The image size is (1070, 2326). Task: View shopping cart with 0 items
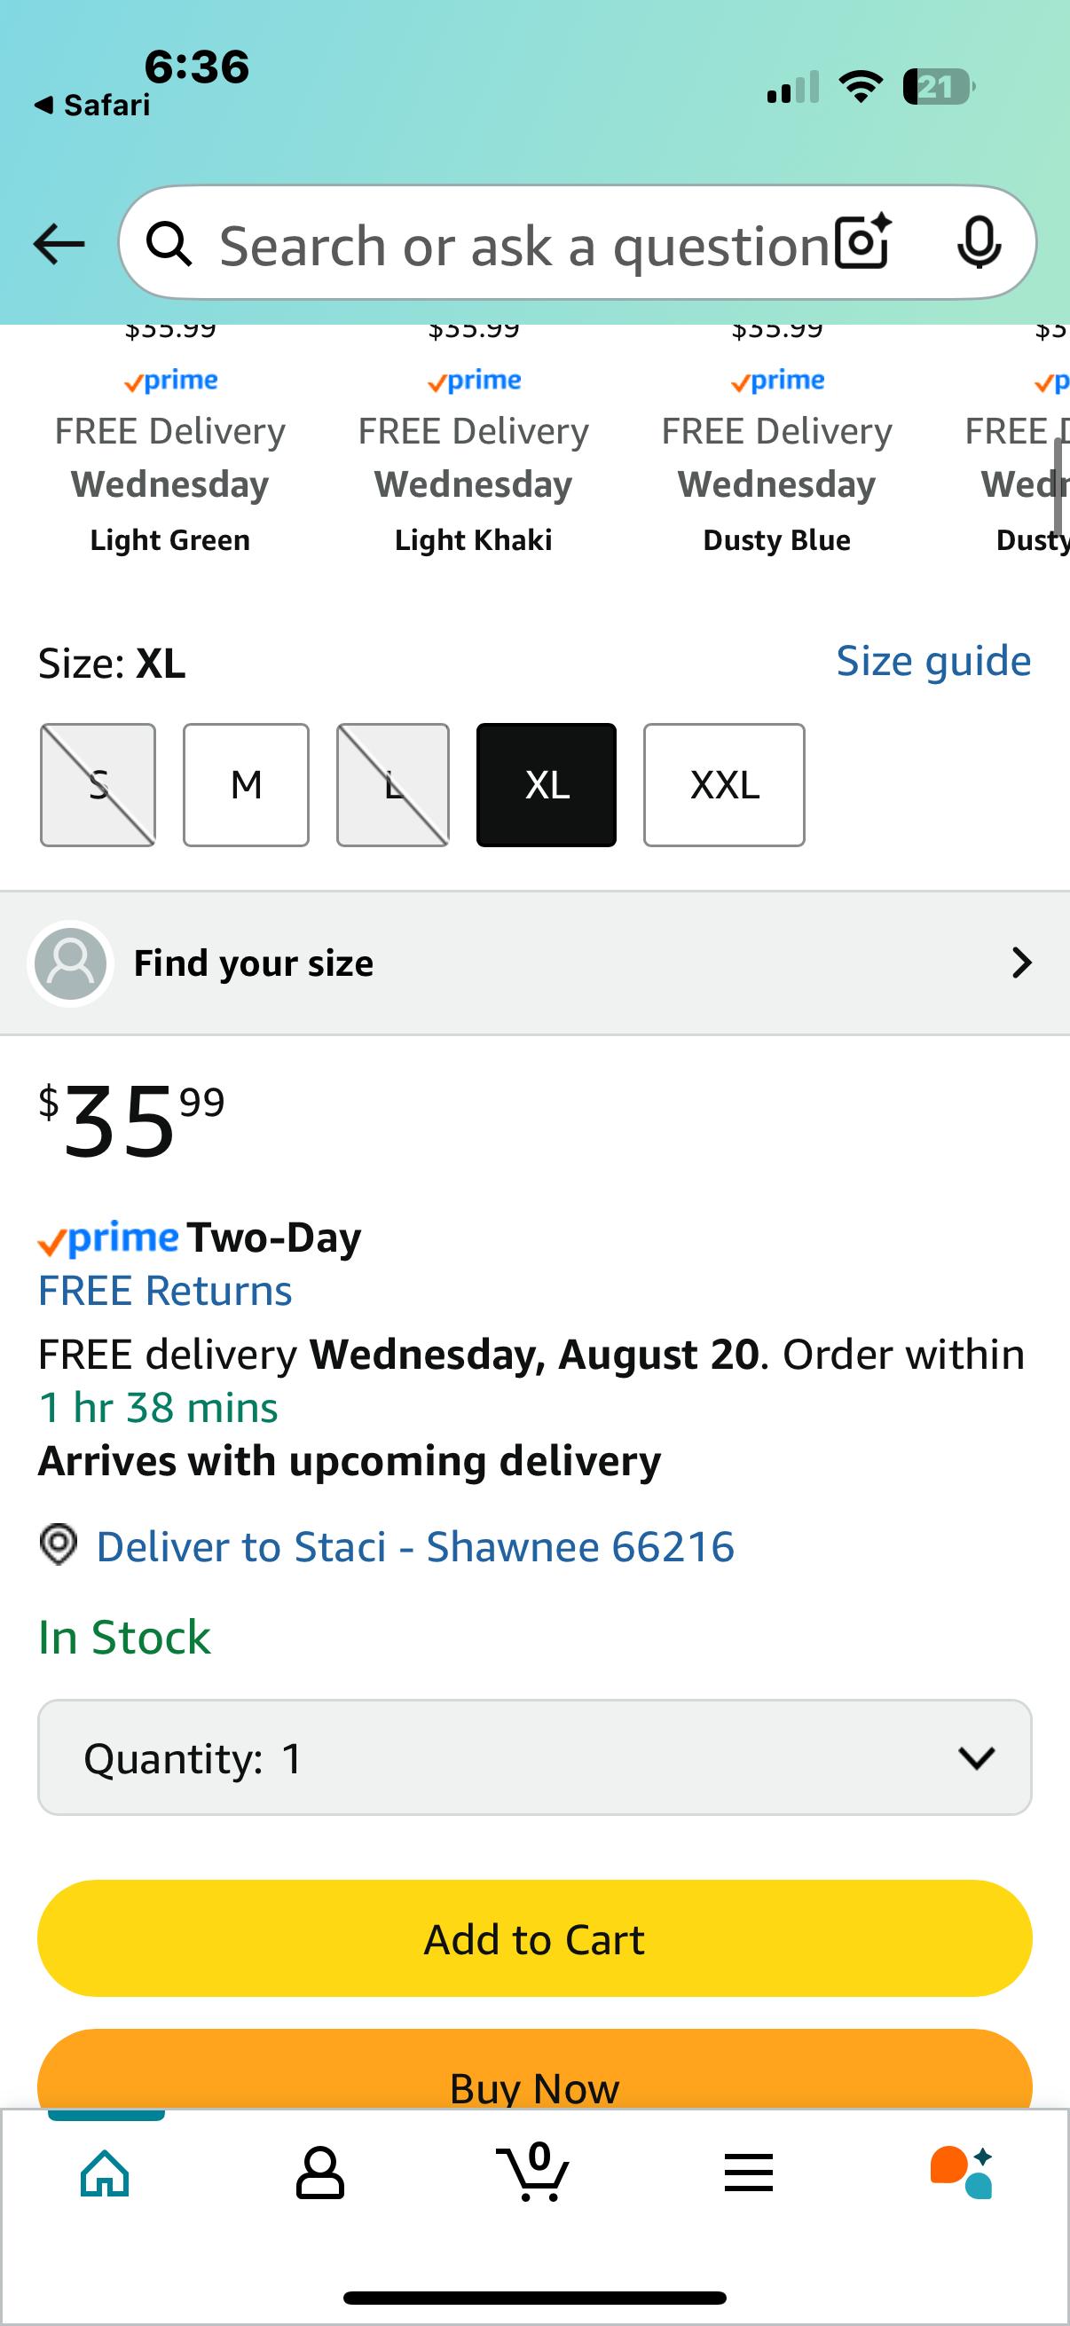pyautogui.click(x=533, y=2171)
